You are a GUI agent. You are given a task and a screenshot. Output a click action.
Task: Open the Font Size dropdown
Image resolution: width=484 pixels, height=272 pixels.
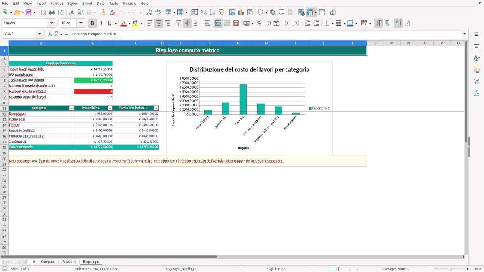(x=81, y=23)
